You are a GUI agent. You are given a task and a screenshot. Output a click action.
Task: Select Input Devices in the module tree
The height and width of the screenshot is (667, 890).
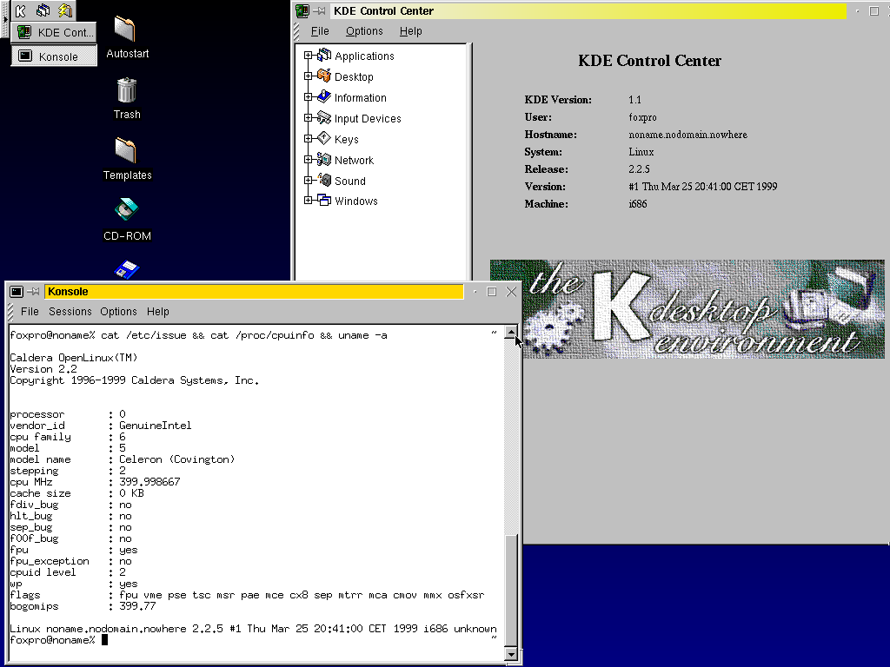[x=367, y=119]
